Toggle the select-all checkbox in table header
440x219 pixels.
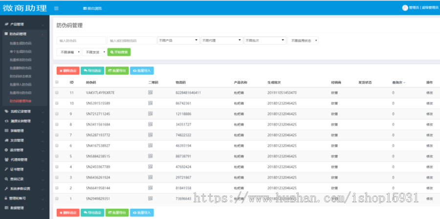click(57, 82)
